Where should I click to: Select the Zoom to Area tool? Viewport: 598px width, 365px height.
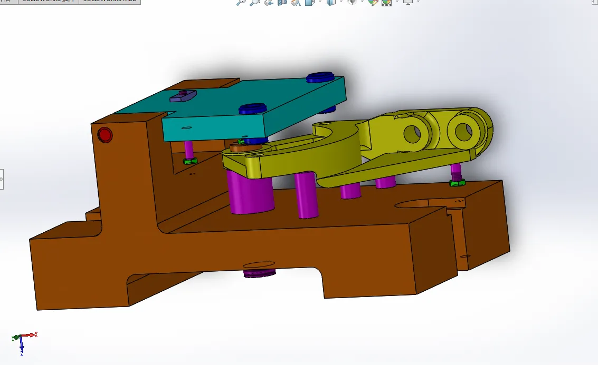coord(254,2)
